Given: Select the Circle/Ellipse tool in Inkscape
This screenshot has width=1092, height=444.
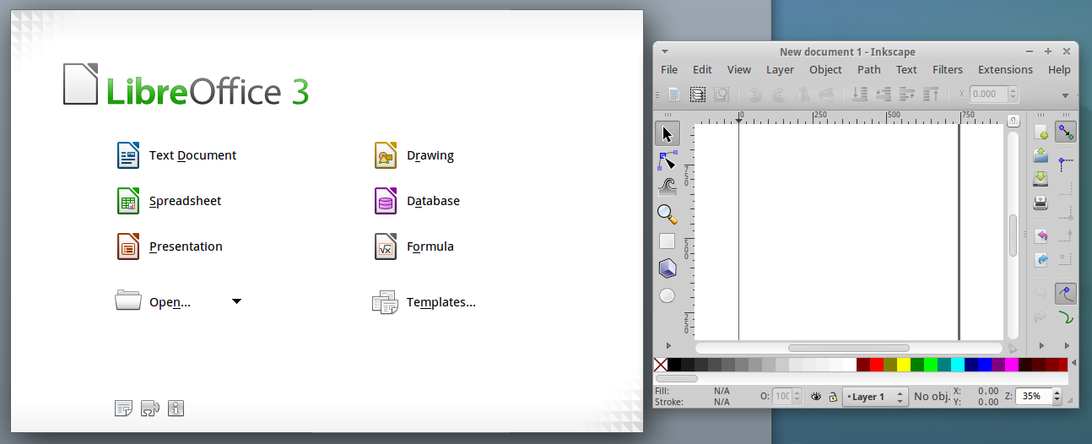Looking at the screenshot, I should (x=667, y=295).
